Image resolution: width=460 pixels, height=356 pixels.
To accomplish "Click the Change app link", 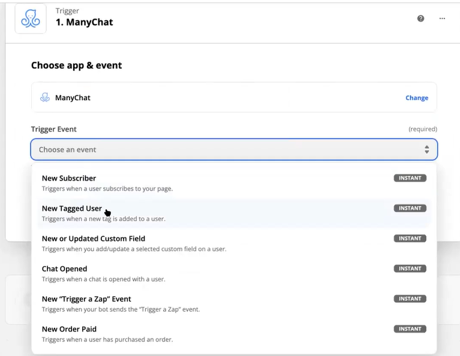I will pos(417,98).
